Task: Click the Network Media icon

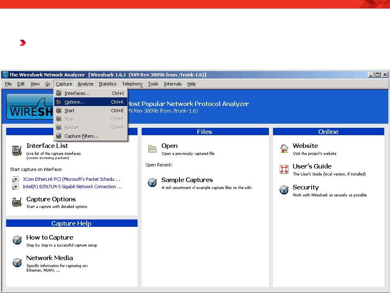Action: (x=17, y=262)
